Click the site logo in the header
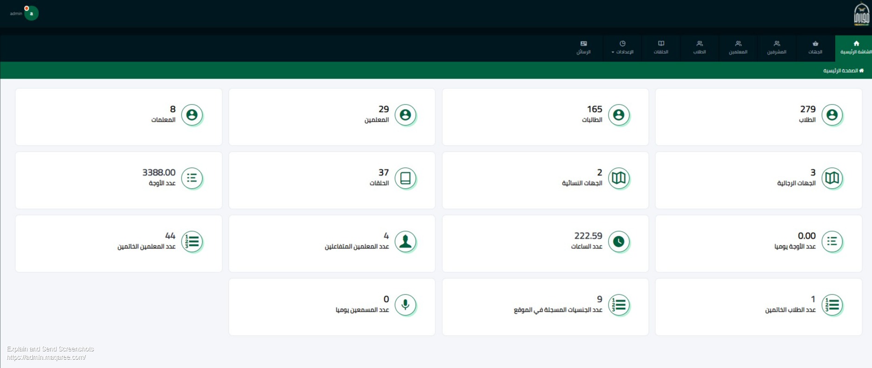The image size is (872, 368). coord(861,14)
